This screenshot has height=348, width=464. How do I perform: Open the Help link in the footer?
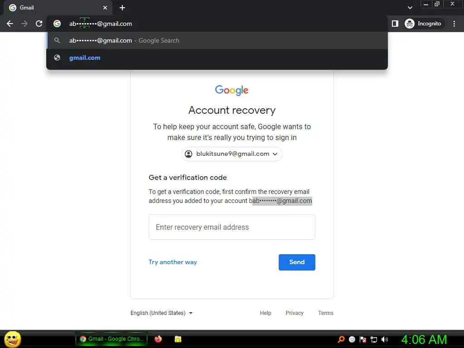266,313
